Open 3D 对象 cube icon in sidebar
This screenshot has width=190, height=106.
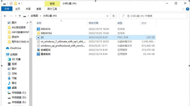pos(9,59)
